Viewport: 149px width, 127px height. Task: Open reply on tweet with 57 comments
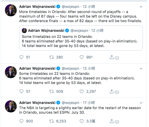point(21,91)
